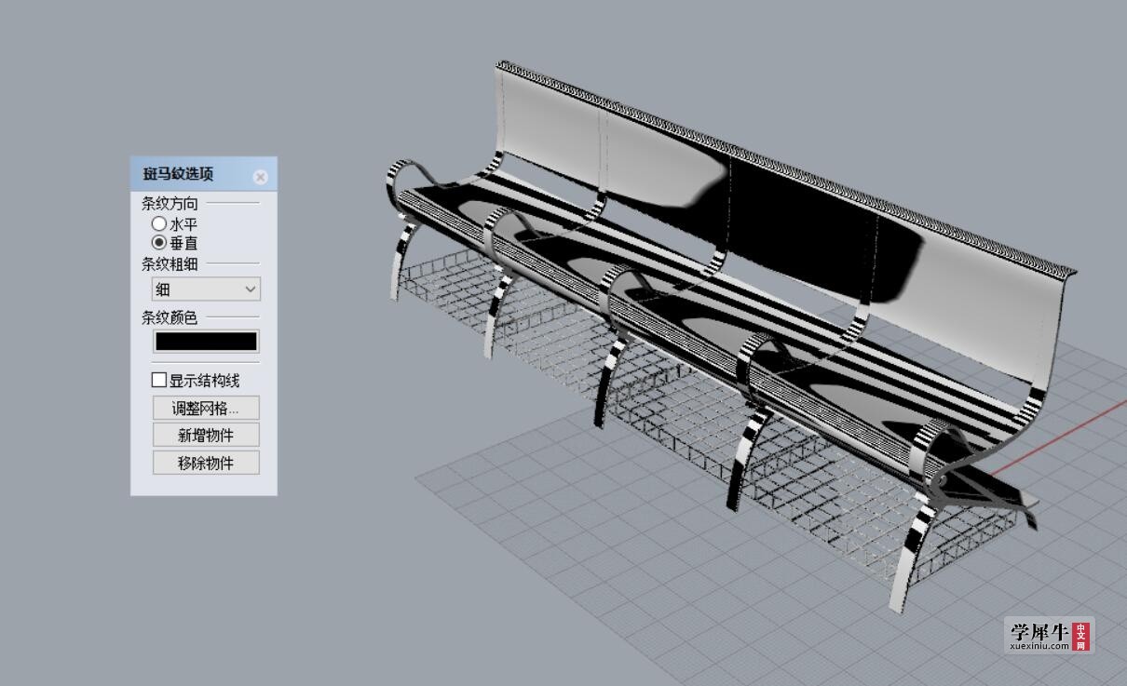Image resolution: width=1127 pixels, height=686 pixels.
Task: Click the 新增物件 button
Action: point(206,435)
